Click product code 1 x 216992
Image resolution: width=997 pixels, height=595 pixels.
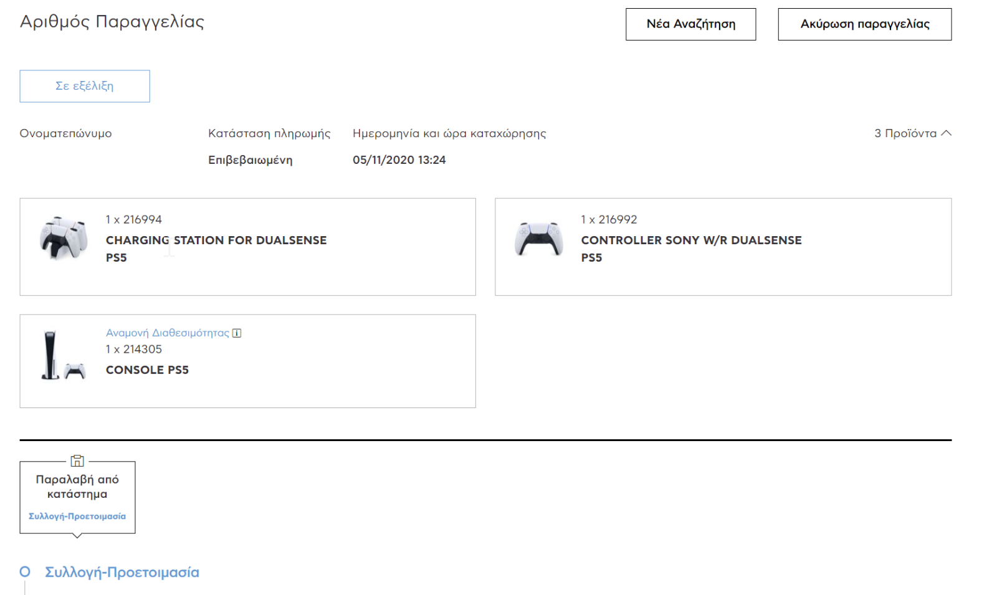609,219
